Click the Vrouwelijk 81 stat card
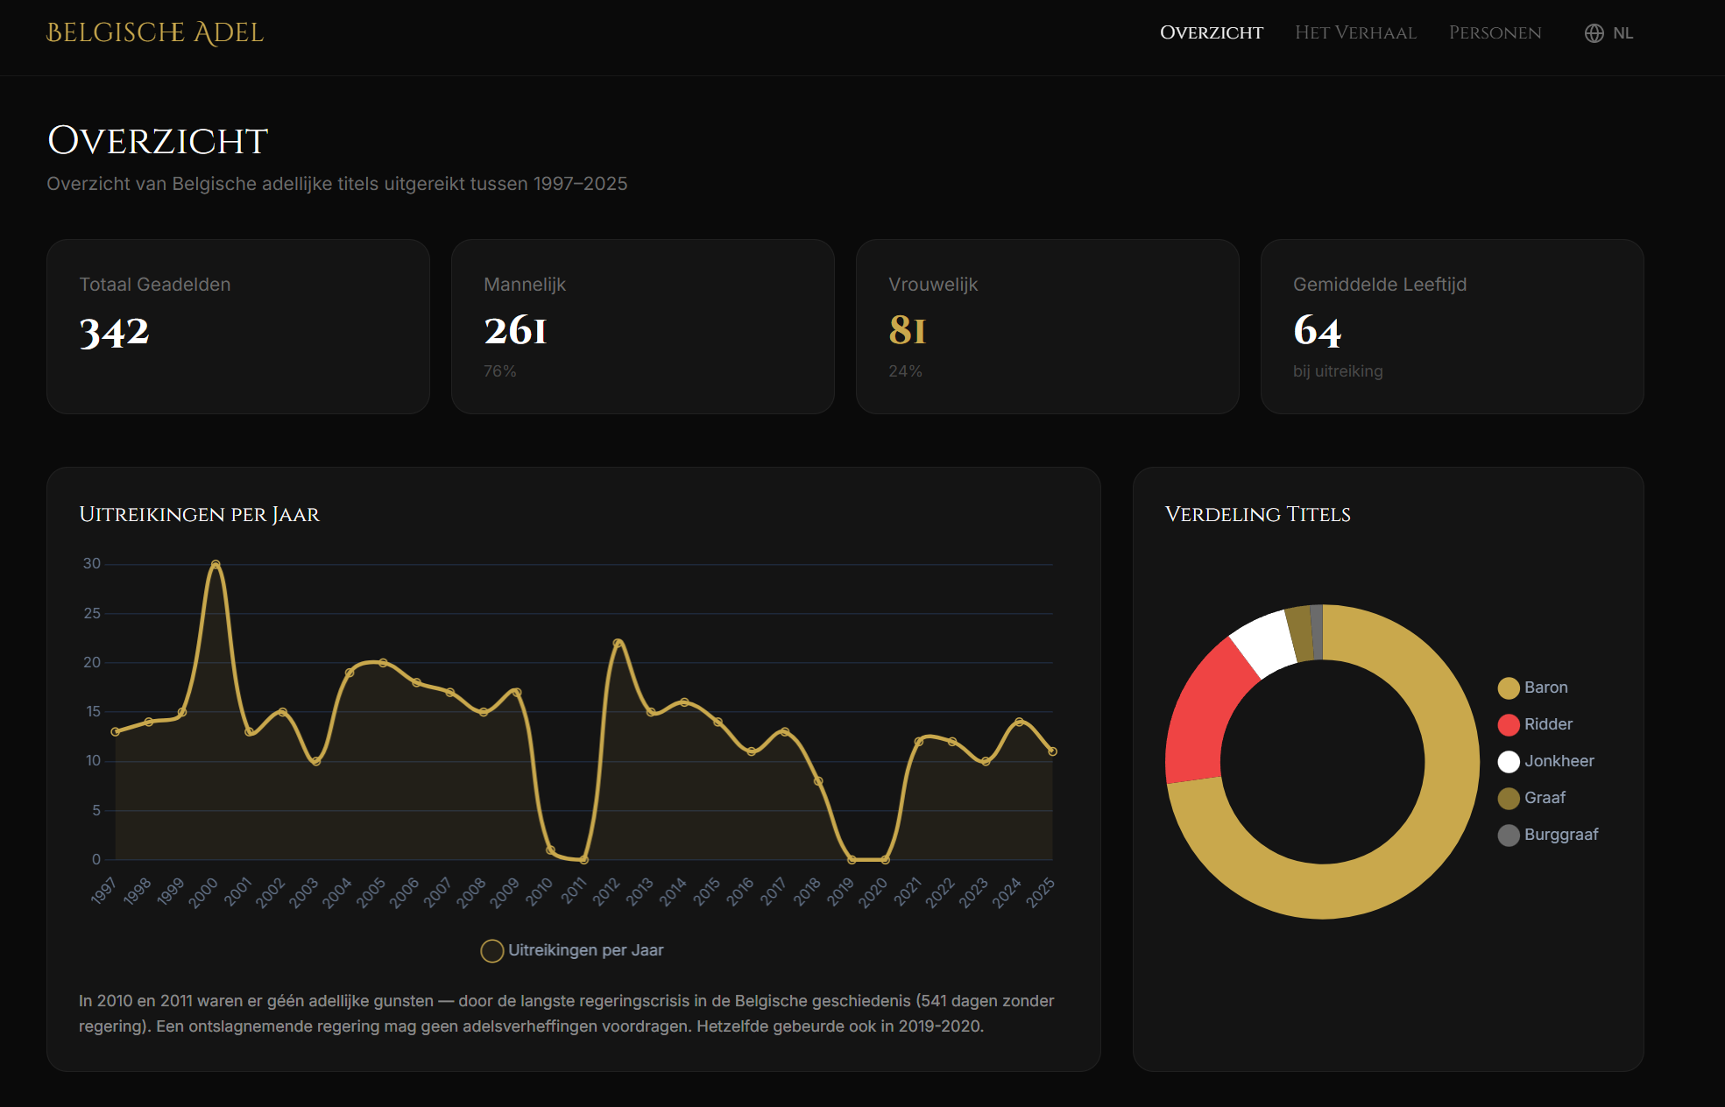This screenshot has width=1725, height=1107. 1047,327
